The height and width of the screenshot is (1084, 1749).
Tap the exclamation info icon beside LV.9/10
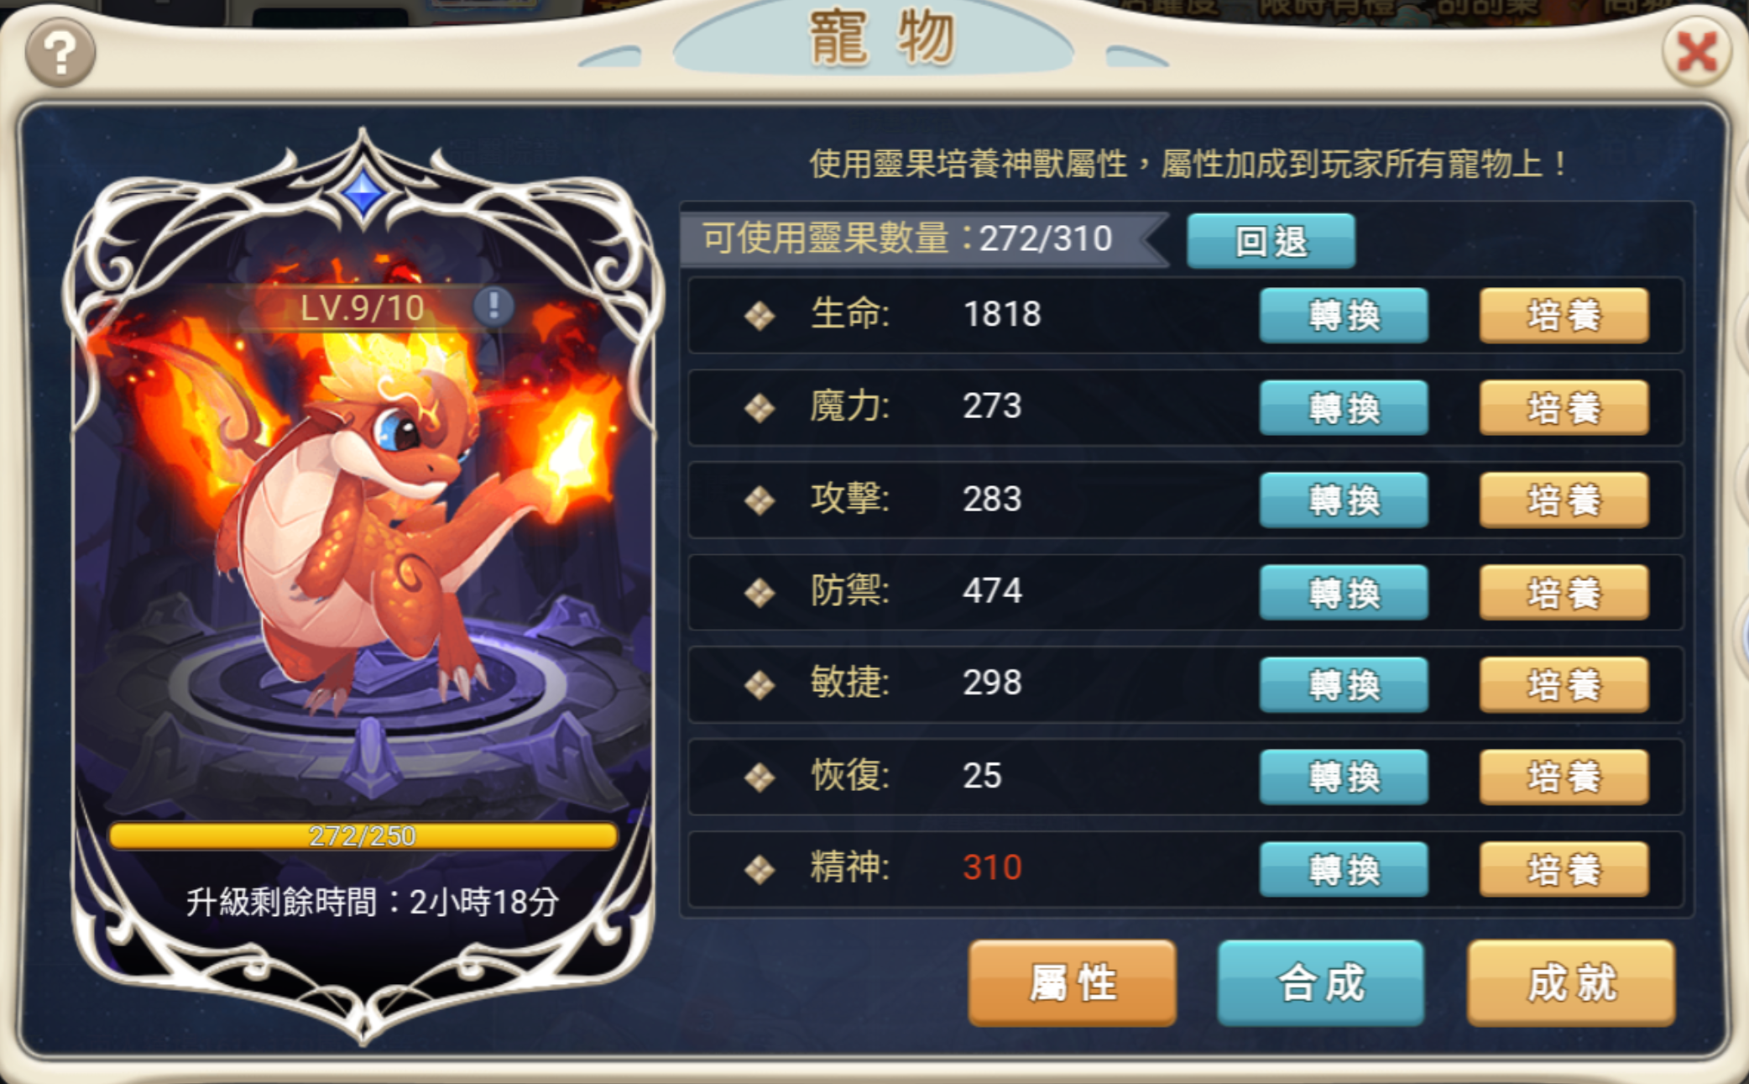coord(493,306)
